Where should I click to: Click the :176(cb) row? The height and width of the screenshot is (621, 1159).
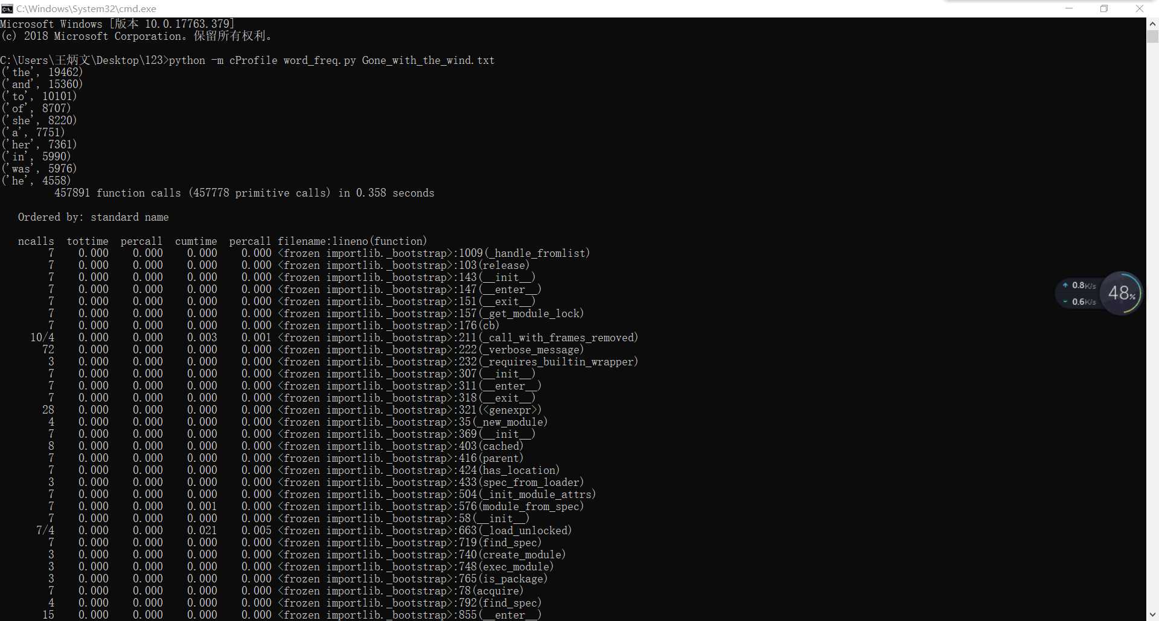click(274, 326)
